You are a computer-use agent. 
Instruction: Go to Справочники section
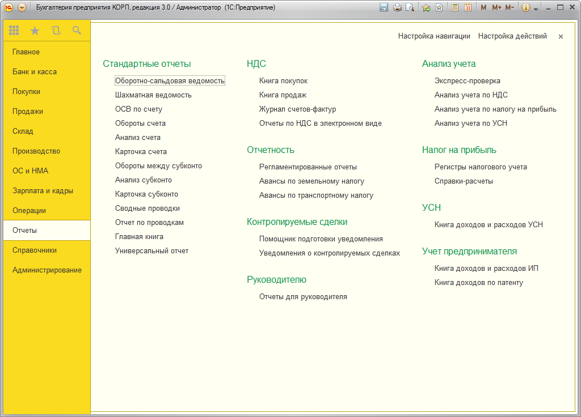pos(47,250)
